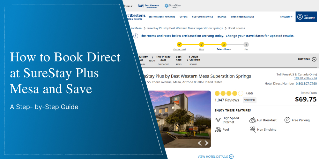Open Check Reservations in the navigation
Screen dimensions: 319x159
point(242,17)
